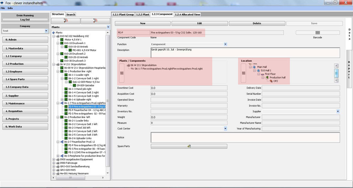Expand the 06-1-6 Uploader right node

coord(62,100)
